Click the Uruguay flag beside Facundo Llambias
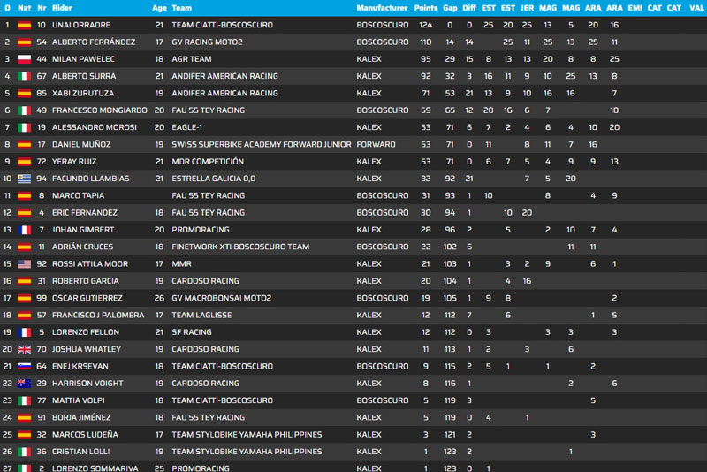The image size is (707, 472). pos(24,179)
